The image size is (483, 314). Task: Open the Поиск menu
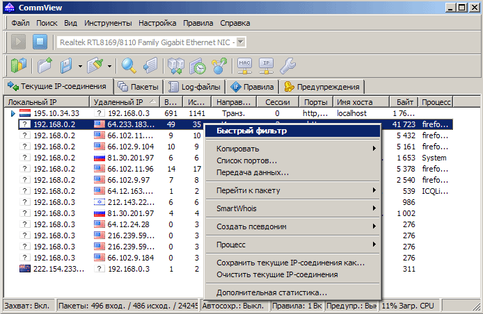pos(47,23)
